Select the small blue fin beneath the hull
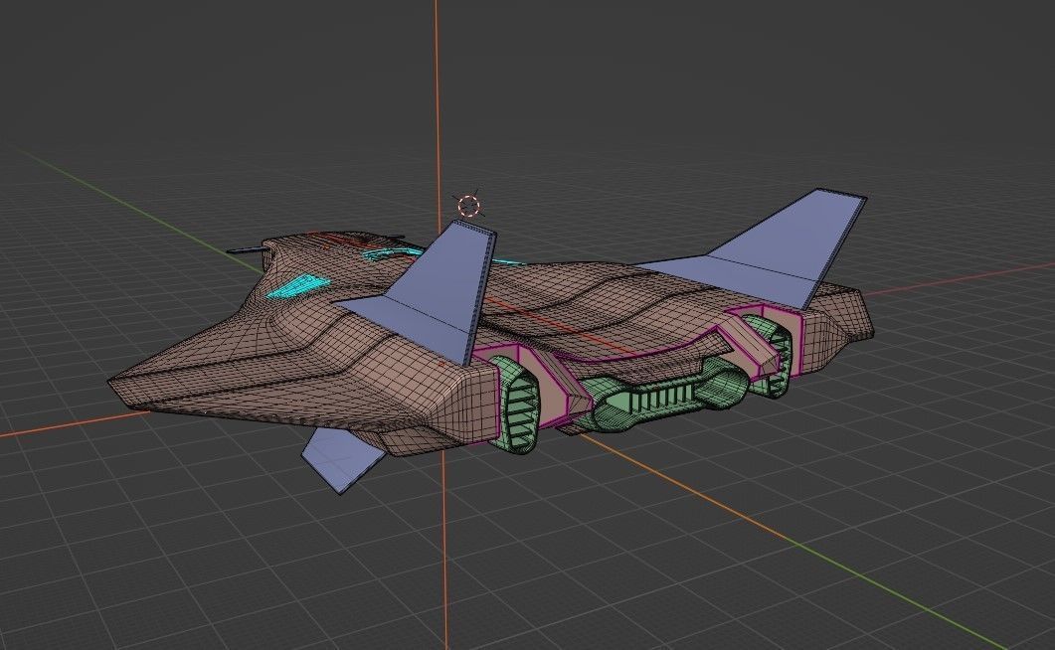The image size is (1055, 650). coord(342,460)
